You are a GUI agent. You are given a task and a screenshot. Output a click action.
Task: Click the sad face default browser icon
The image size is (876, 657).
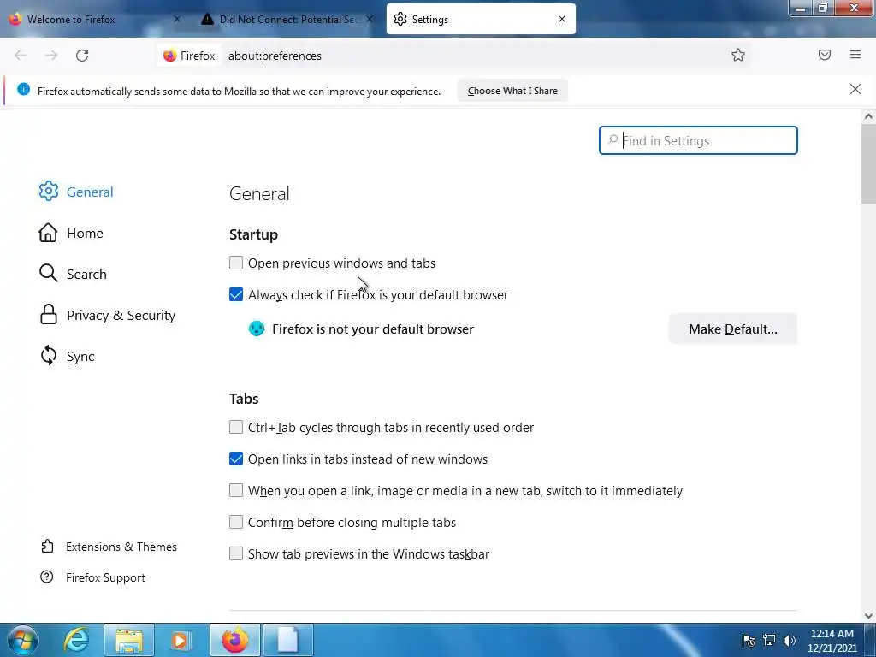pos(257,328)
